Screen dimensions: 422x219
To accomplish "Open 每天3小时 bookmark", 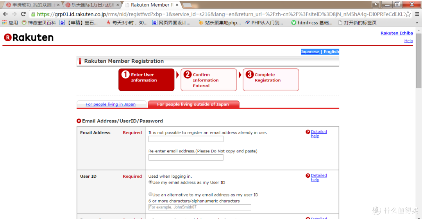I will click(127, 23).
